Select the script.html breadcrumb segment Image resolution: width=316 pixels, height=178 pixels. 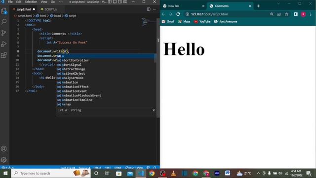click(x=23, y=16)
